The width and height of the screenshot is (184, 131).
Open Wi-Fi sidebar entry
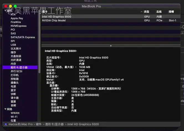(14, 117)
